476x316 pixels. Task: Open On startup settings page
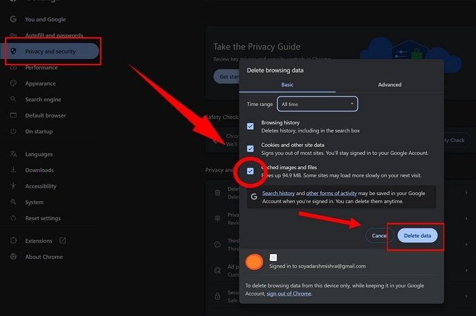39,132
